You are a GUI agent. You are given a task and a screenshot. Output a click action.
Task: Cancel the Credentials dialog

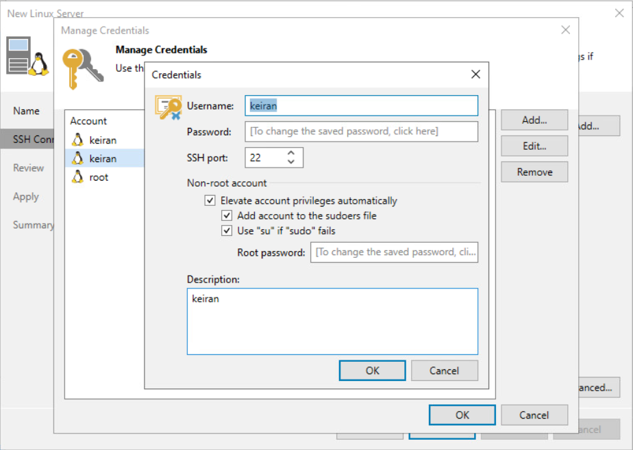pyautogui.click(x=445, y=371)
